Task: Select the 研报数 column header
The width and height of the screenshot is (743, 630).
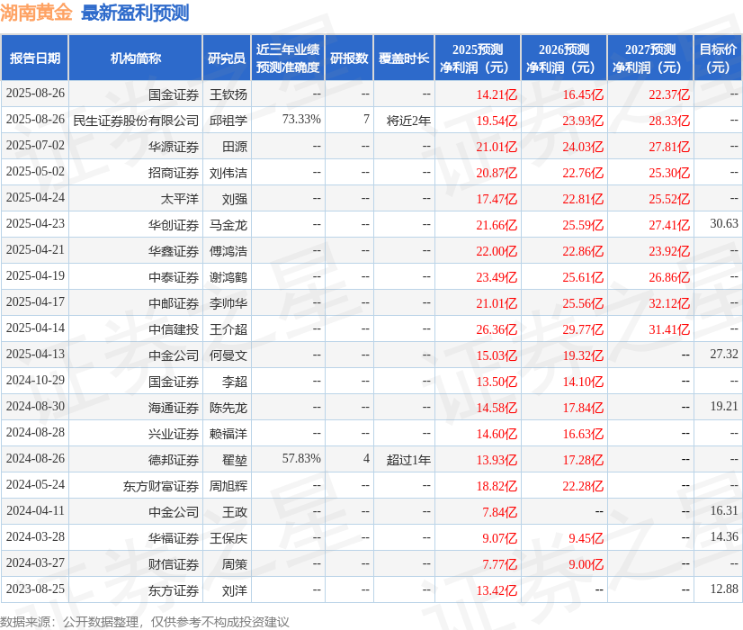Action: click(x=349, y=58)
